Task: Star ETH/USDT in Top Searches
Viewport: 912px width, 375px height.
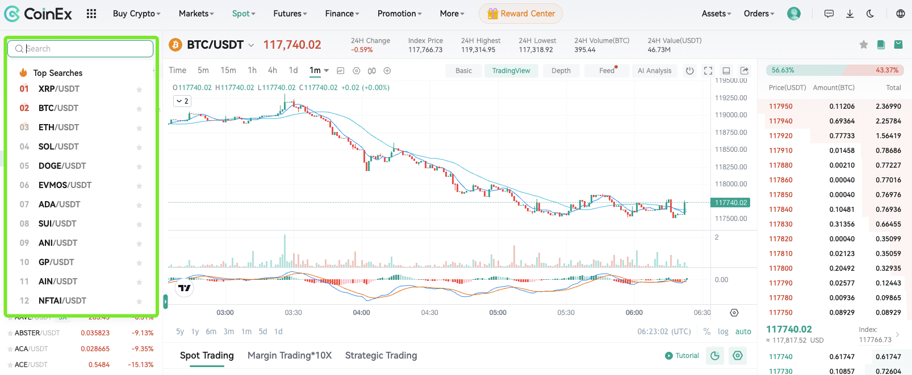Action: click(139, 128)
